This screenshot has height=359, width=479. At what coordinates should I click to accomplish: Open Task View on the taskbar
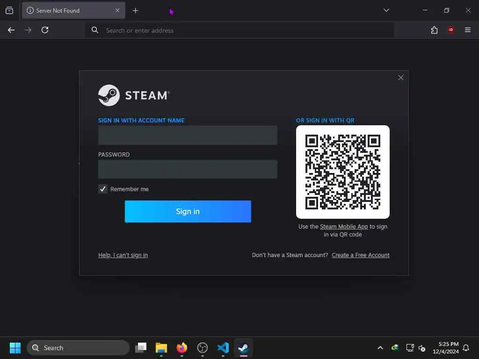[x=141, y=348]
